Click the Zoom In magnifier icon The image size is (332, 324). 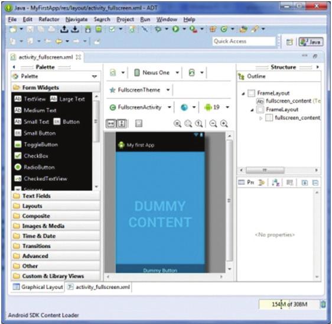[x=224, y=124]
